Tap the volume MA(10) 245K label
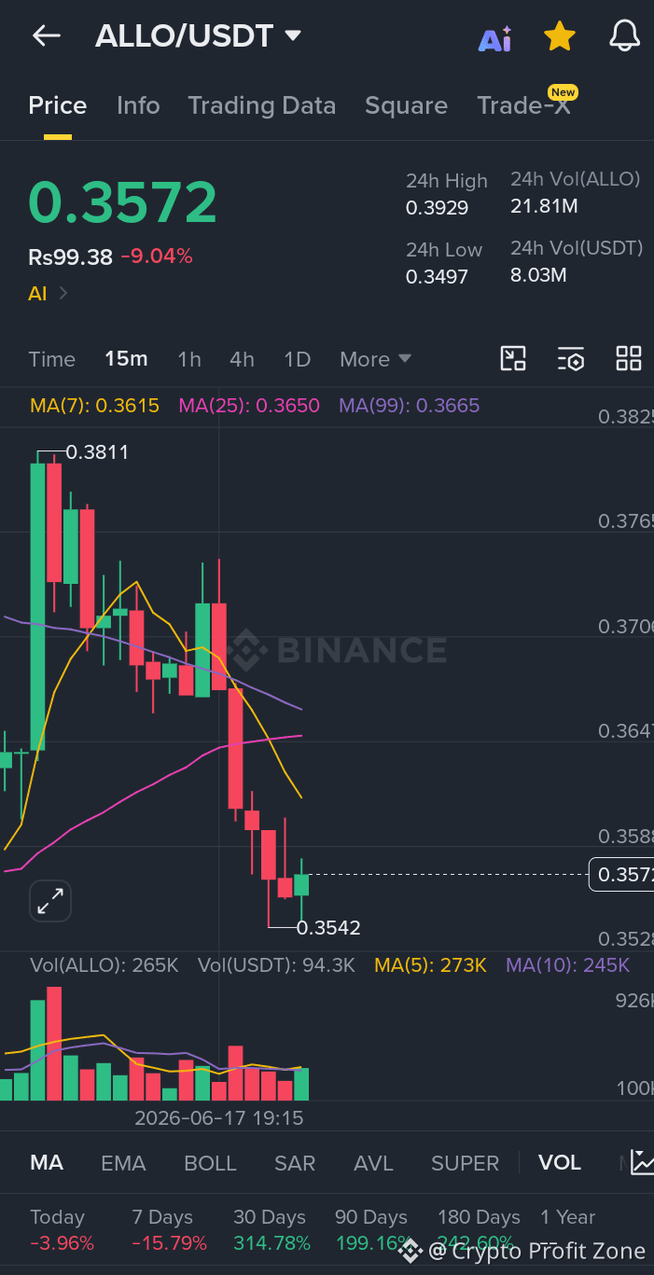 pos(567,965)
